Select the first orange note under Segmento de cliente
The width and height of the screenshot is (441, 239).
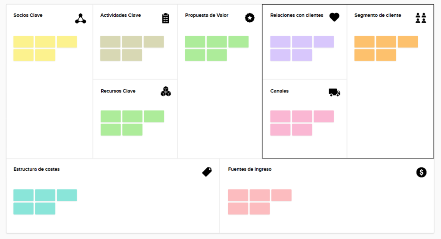coord(364,42)
